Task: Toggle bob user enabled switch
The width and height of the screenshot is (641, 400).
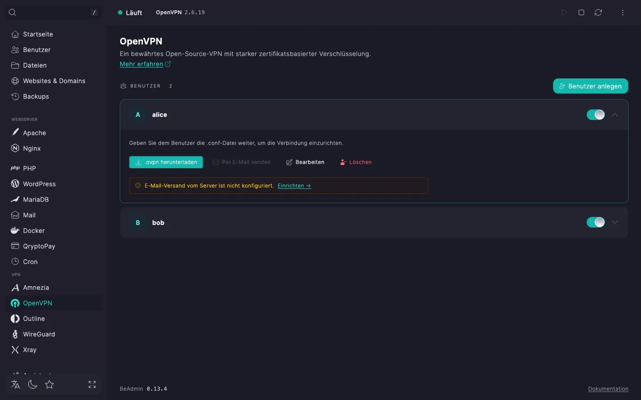Action: 596,222
